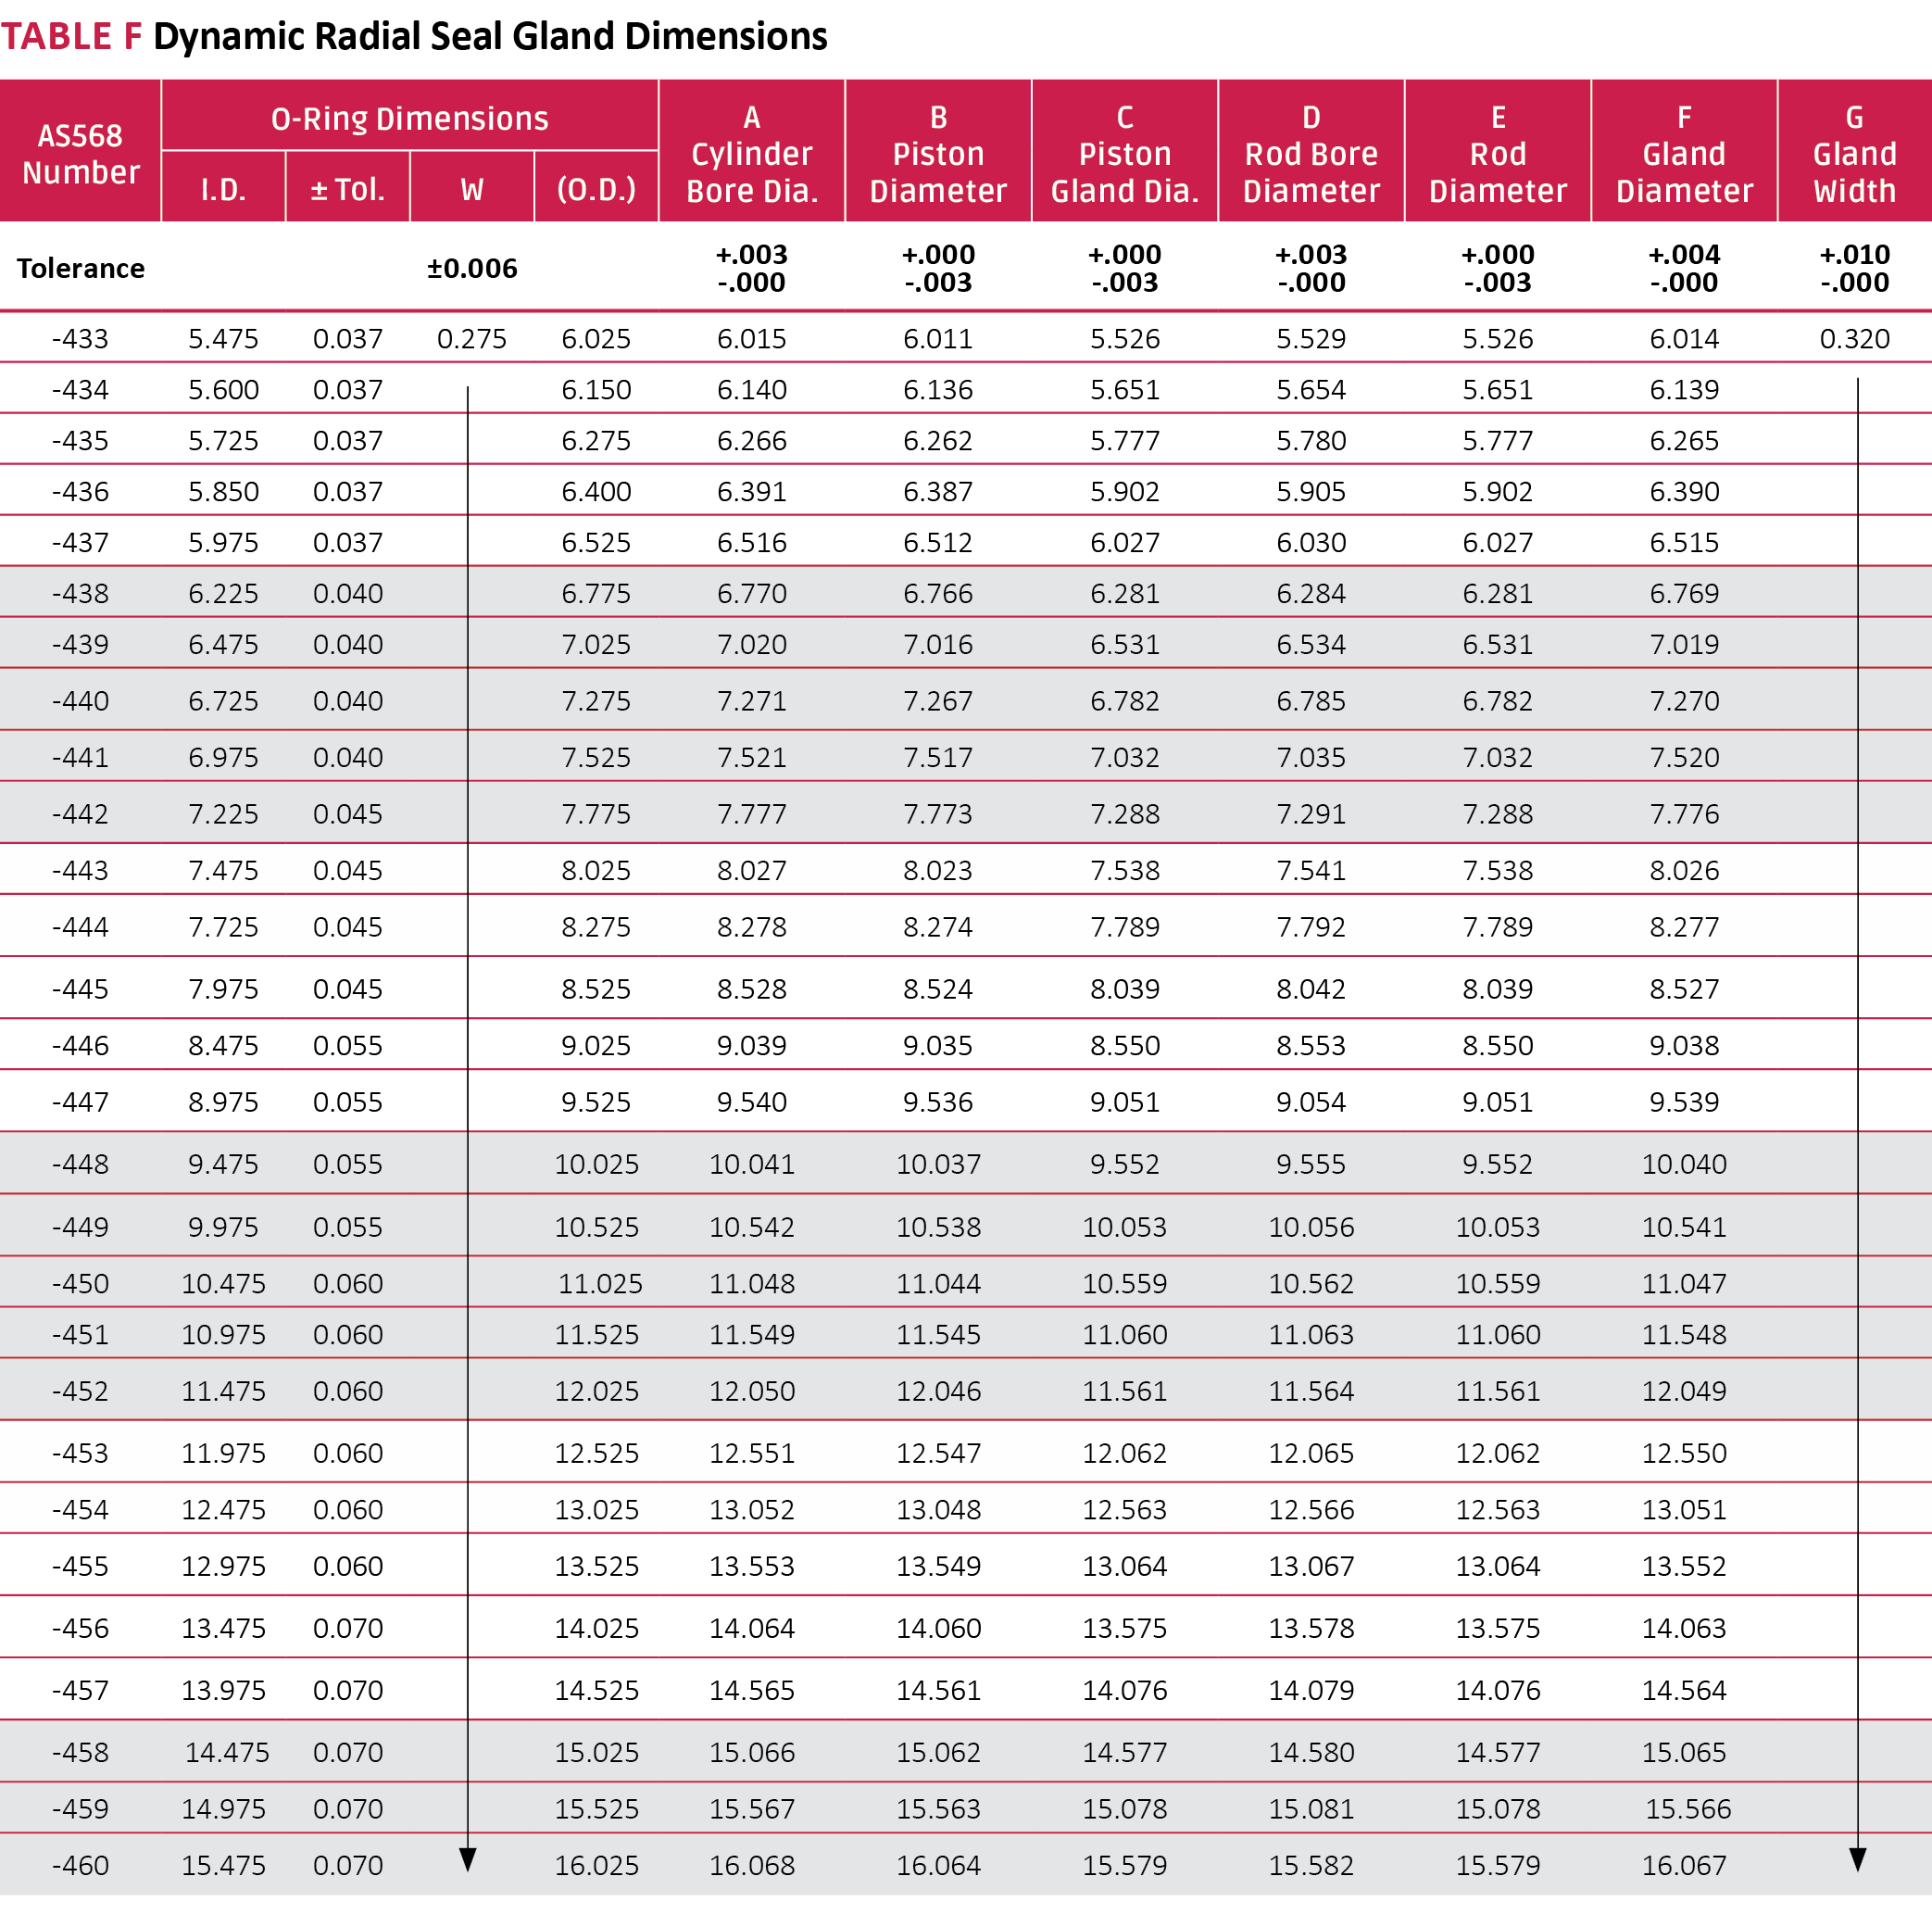Select the 0.320 gland width value
1932x1914 pixels.
click(1854, 338)
